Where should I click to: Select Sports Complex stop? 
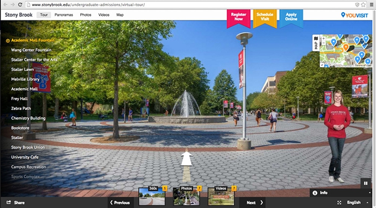point(25,176)
